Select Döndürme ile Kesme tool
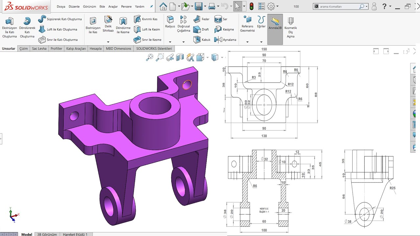The image size is (420, 236). 123,26
